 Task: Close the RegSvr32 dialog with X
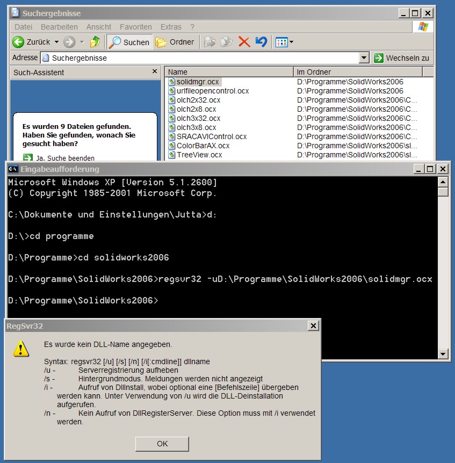pos(313,325)
